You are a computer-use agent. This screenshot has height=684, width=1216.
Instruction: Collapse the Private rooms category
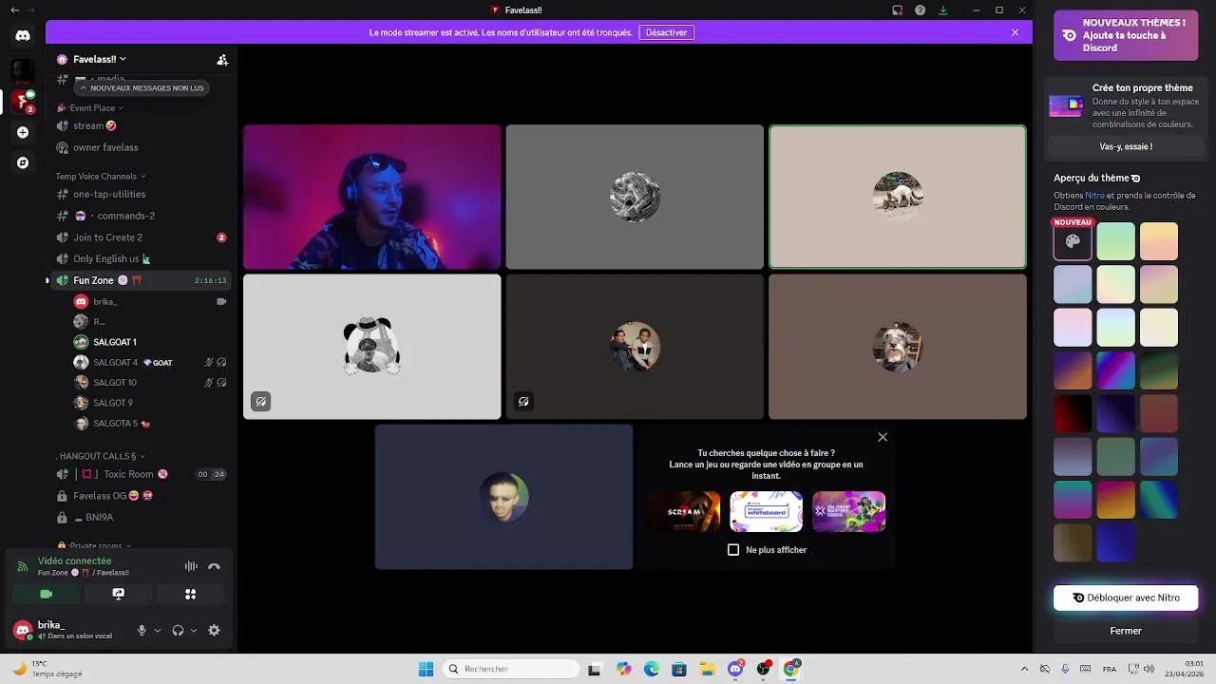tap(94, 545)
